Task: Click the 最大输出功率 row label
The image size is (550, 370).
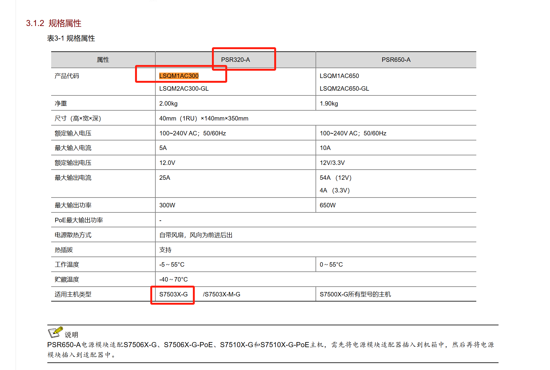Action: (73, 205)
